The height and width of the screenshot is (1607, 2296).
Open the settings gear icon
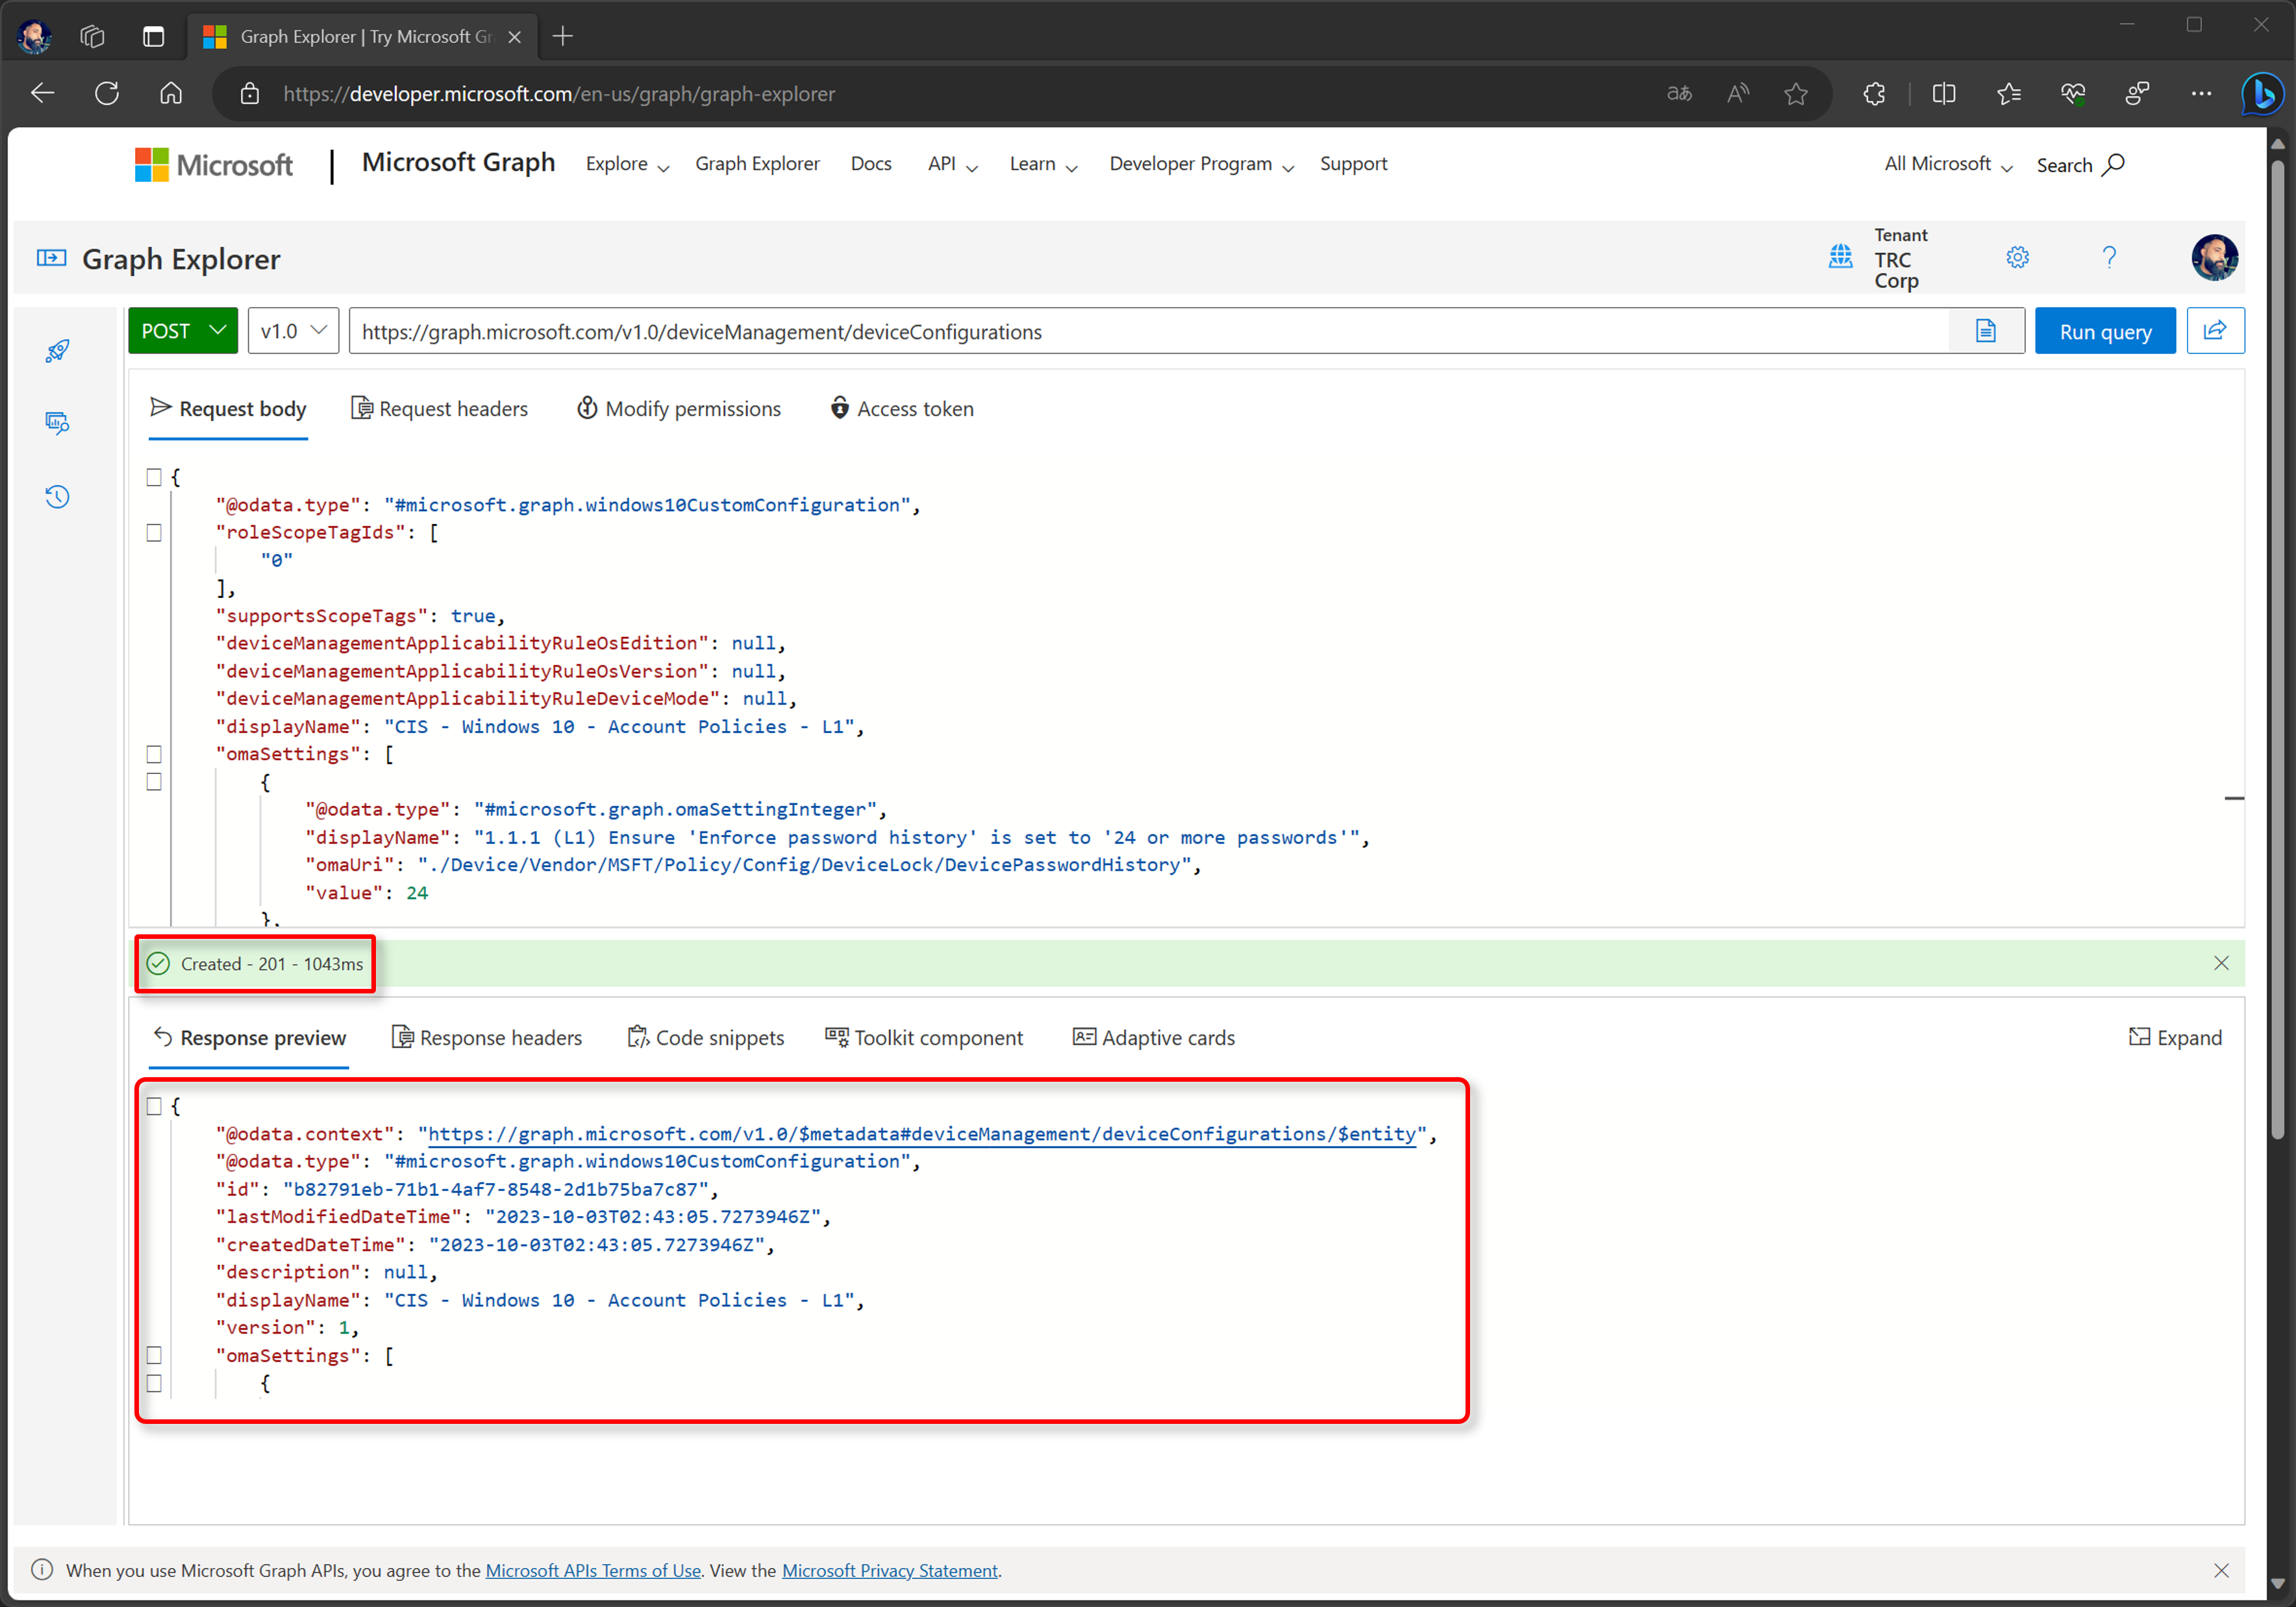pyautogui.click(x=2017, y=258)
